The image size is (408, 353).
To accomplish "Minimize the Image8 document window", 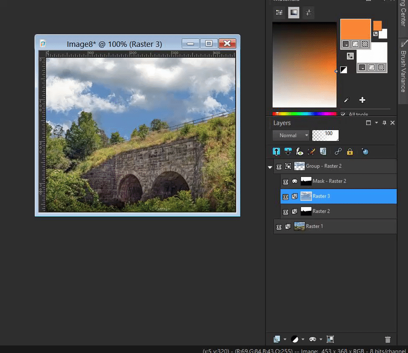I will 191,43.
